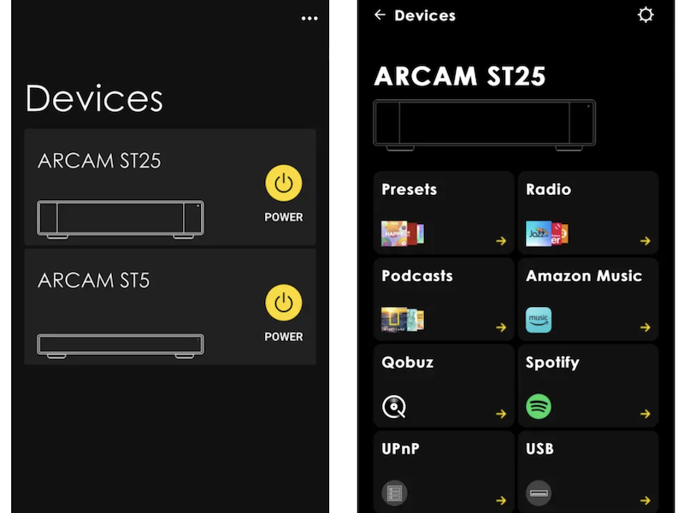Click the Amazon Music app icon
The height and width of the screenshot is (513, 684).
tap(539, 320)
